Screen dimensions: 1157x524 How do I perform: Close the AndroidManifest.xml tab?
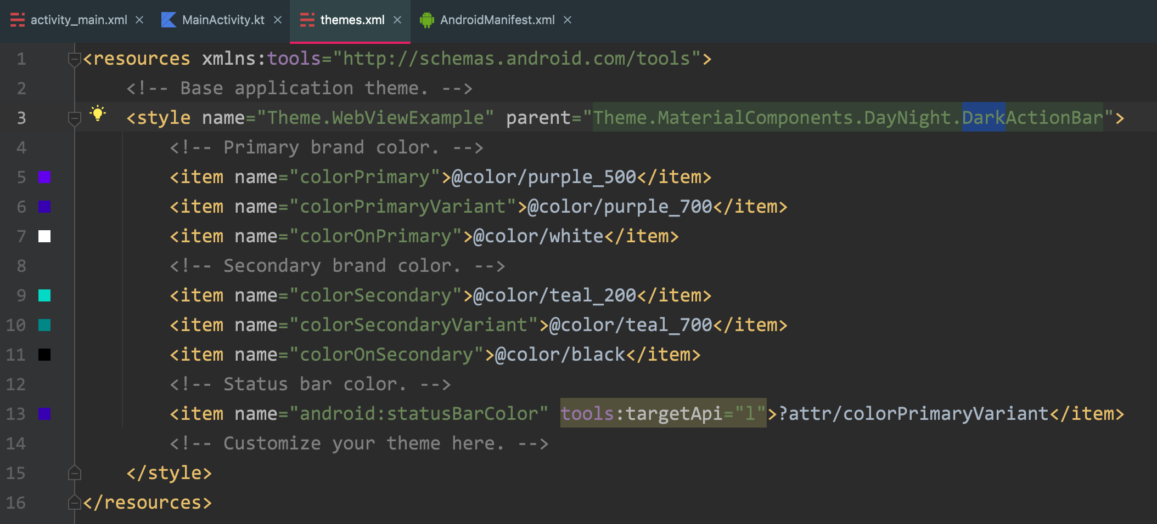[x=568, y=20]
